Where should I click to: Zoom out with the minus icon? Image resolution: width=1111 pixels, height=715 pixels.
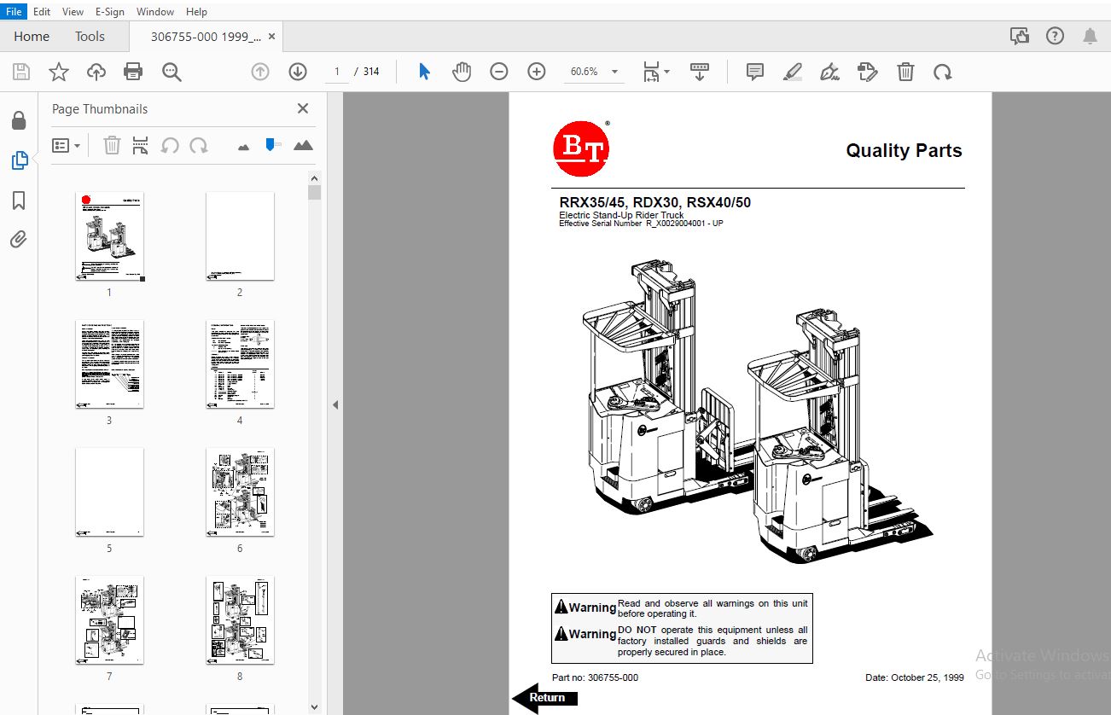pyautogui.click(x=499, y=73)
